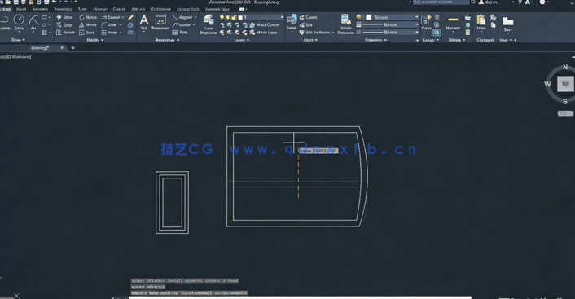575x299 pixels.
Task: Click the Move tool in Modify panel
Action: click(x=64, y=17)
